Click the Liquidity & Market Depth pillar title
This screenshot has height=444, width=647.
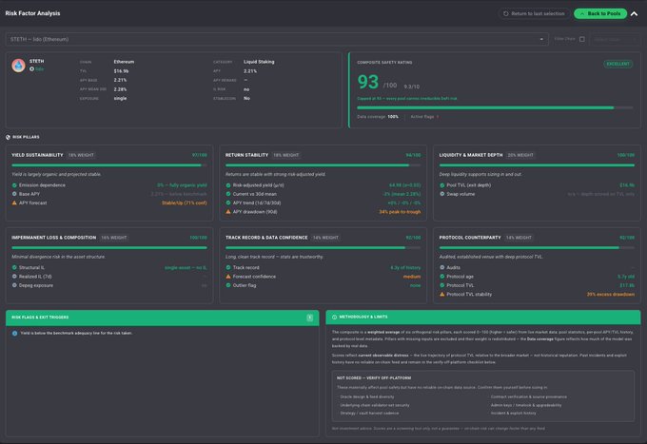[x=471, y=155]
